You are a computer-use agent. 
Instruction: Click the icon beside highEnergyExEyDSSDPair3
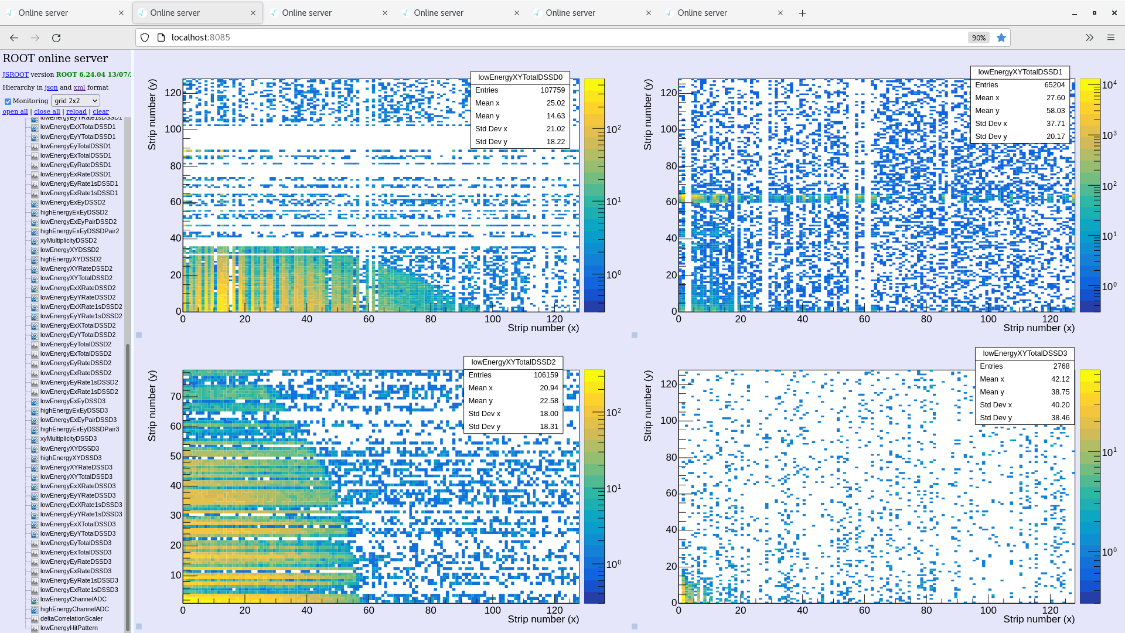33,429
